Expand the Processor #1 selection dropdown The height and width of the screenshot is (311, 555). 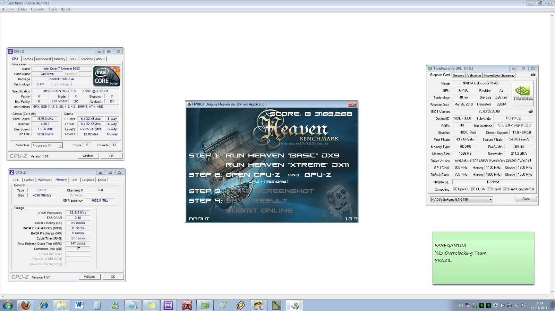[x=47, y=145]
